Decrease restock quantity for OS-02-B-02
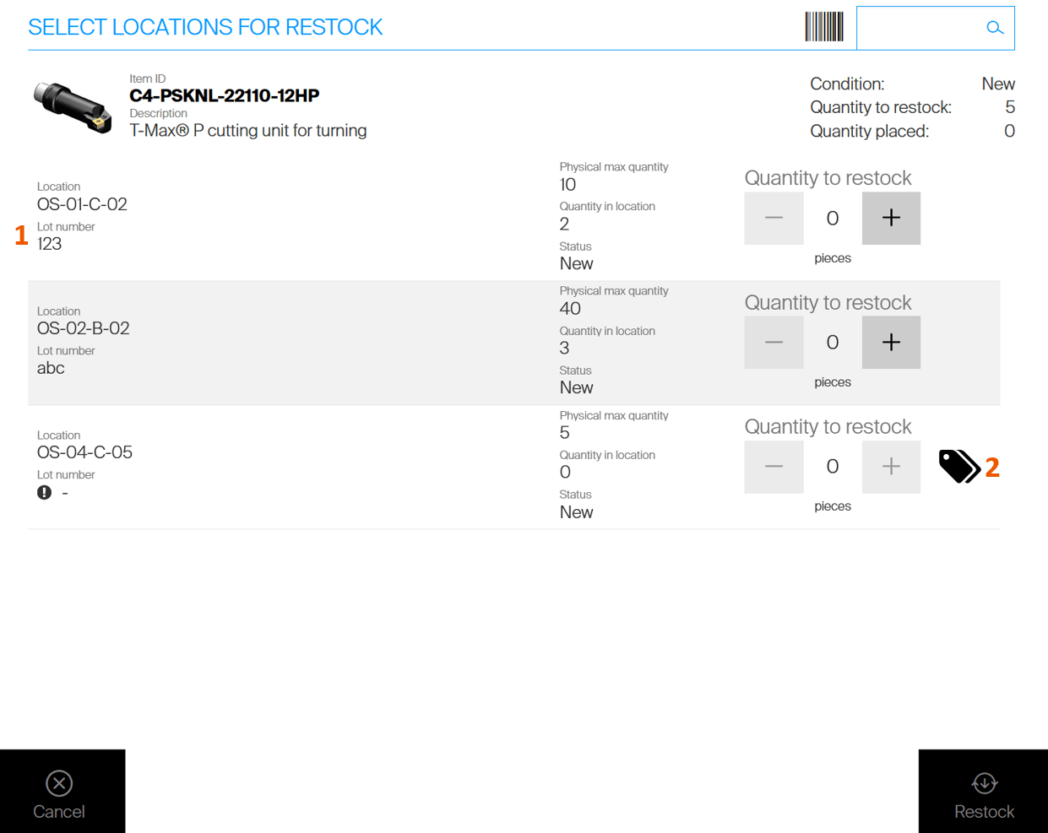 [x=773, y=342]
